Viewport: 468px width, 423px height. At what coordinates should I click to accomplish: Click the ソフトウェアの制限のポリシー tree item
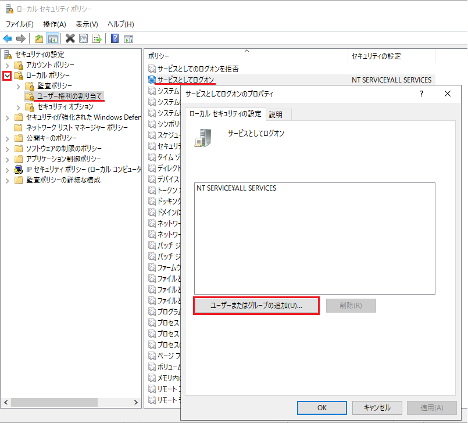click(x=64, y=149)
